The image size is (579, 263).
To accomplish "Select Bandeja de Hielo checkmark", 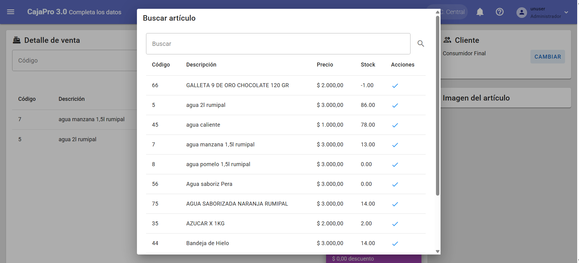I will click(x=395, y=244).
